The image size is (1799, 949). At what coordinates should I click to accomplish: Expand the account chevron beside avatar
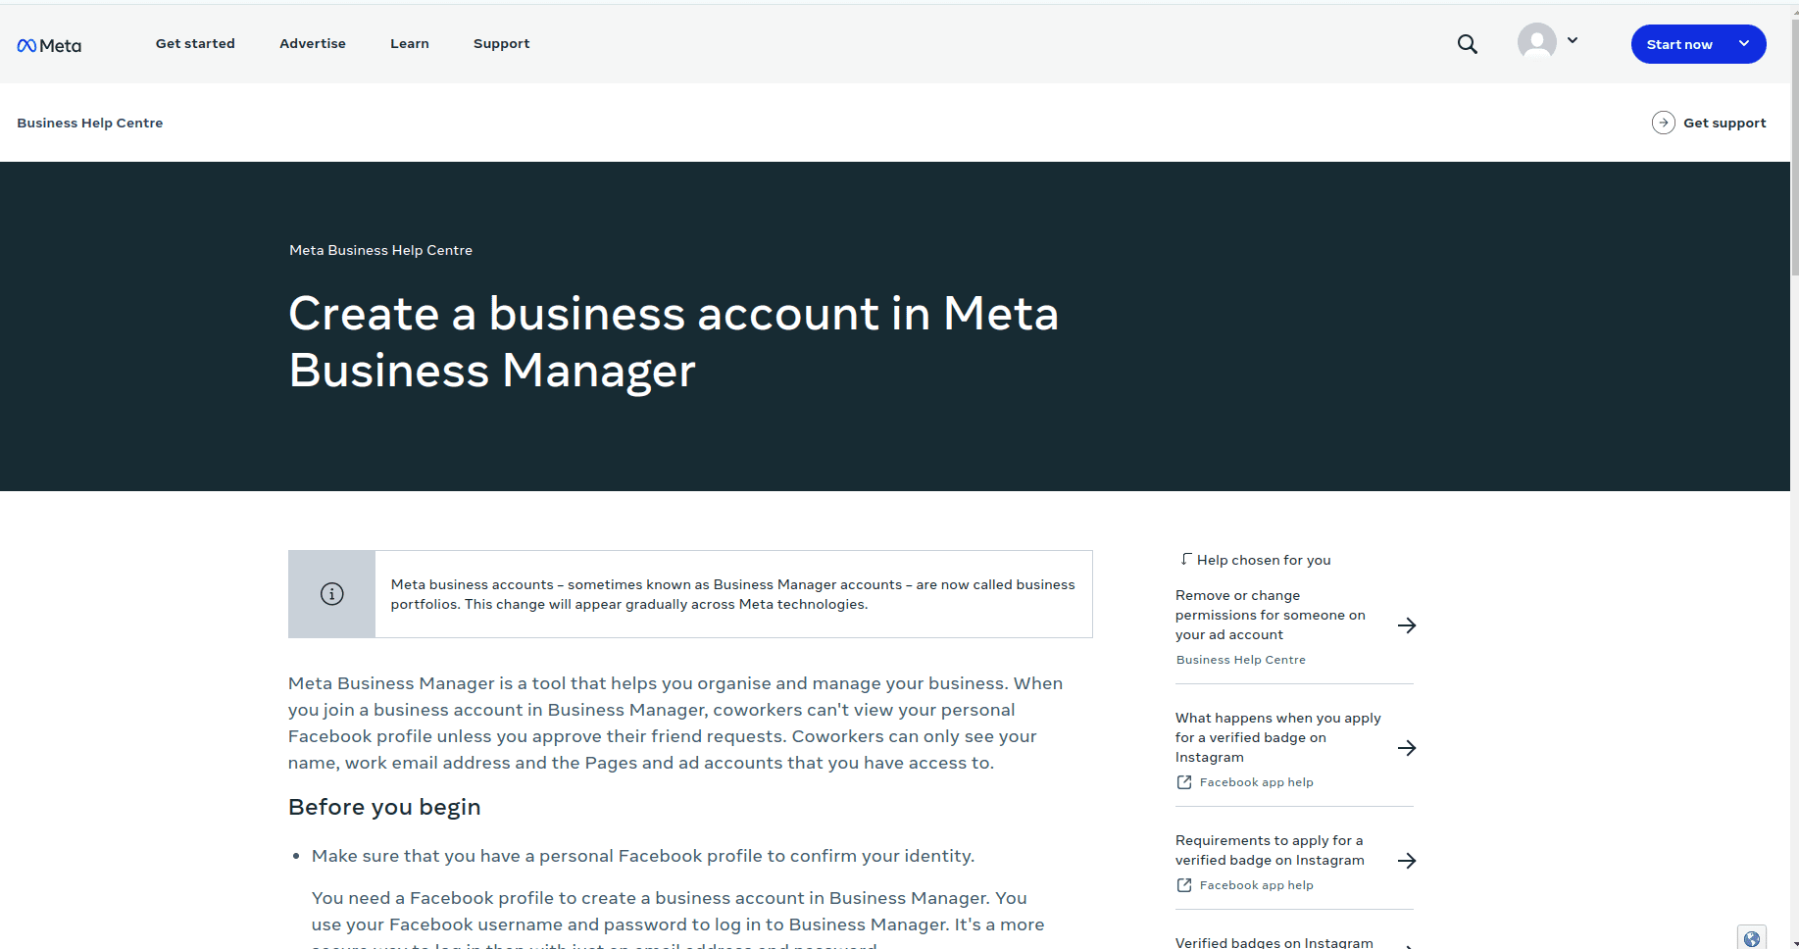[1573, 41]
